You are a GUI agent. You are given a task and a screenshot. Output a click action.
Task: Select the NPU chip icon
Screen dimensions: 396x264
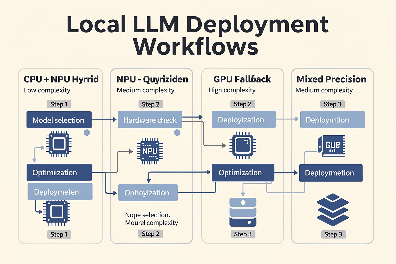coord(150,151)
